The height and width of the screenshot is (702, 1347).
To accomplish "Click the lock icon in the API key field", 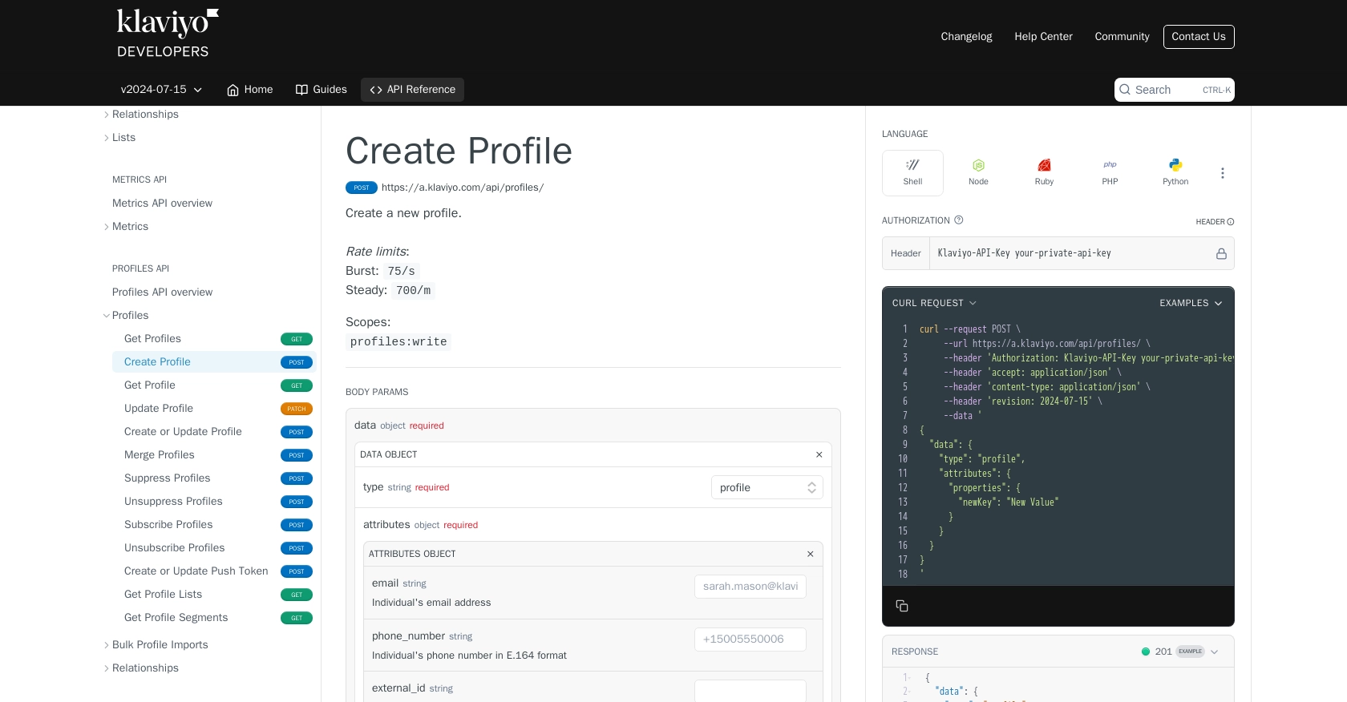I will click(1221, 253).
